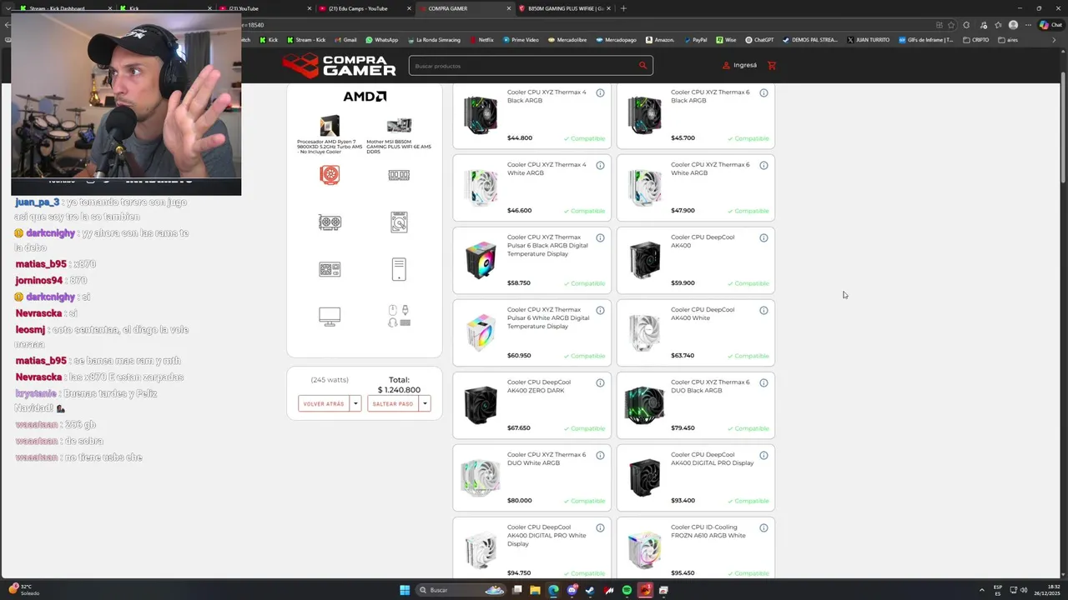This screenshot has height=600, width=1068.
Task: Open info for Thermax 6 White ARGB
Action: [x=763, y=165]
